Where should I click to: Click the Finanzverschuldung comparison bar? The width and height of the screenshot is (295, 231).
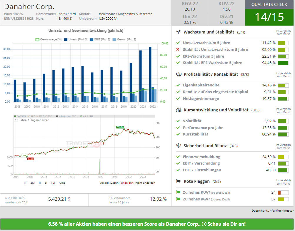(x=283, y=157)
